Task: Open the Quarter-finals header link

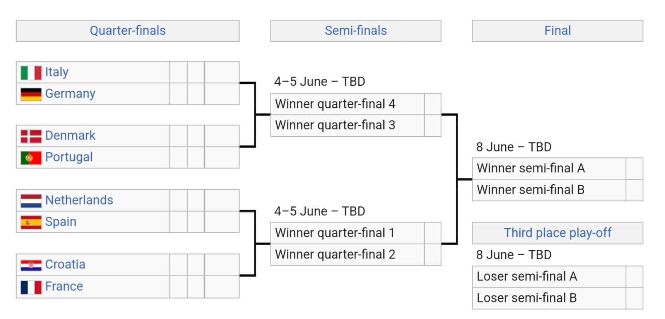Action: (x=128, y=31)
